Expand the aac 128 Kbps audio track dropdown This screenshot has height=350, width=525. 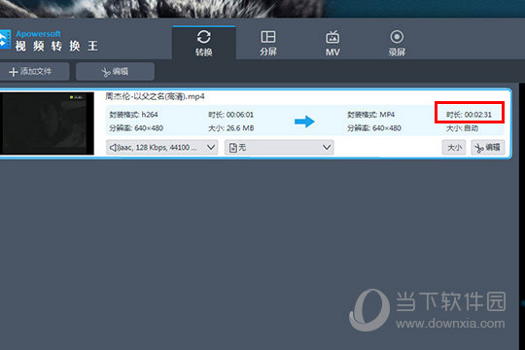(x=161, y=148)
